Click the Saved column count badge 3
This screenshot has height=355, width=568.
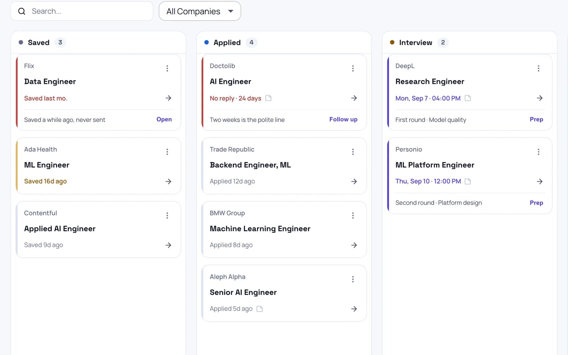coord(60,43)
